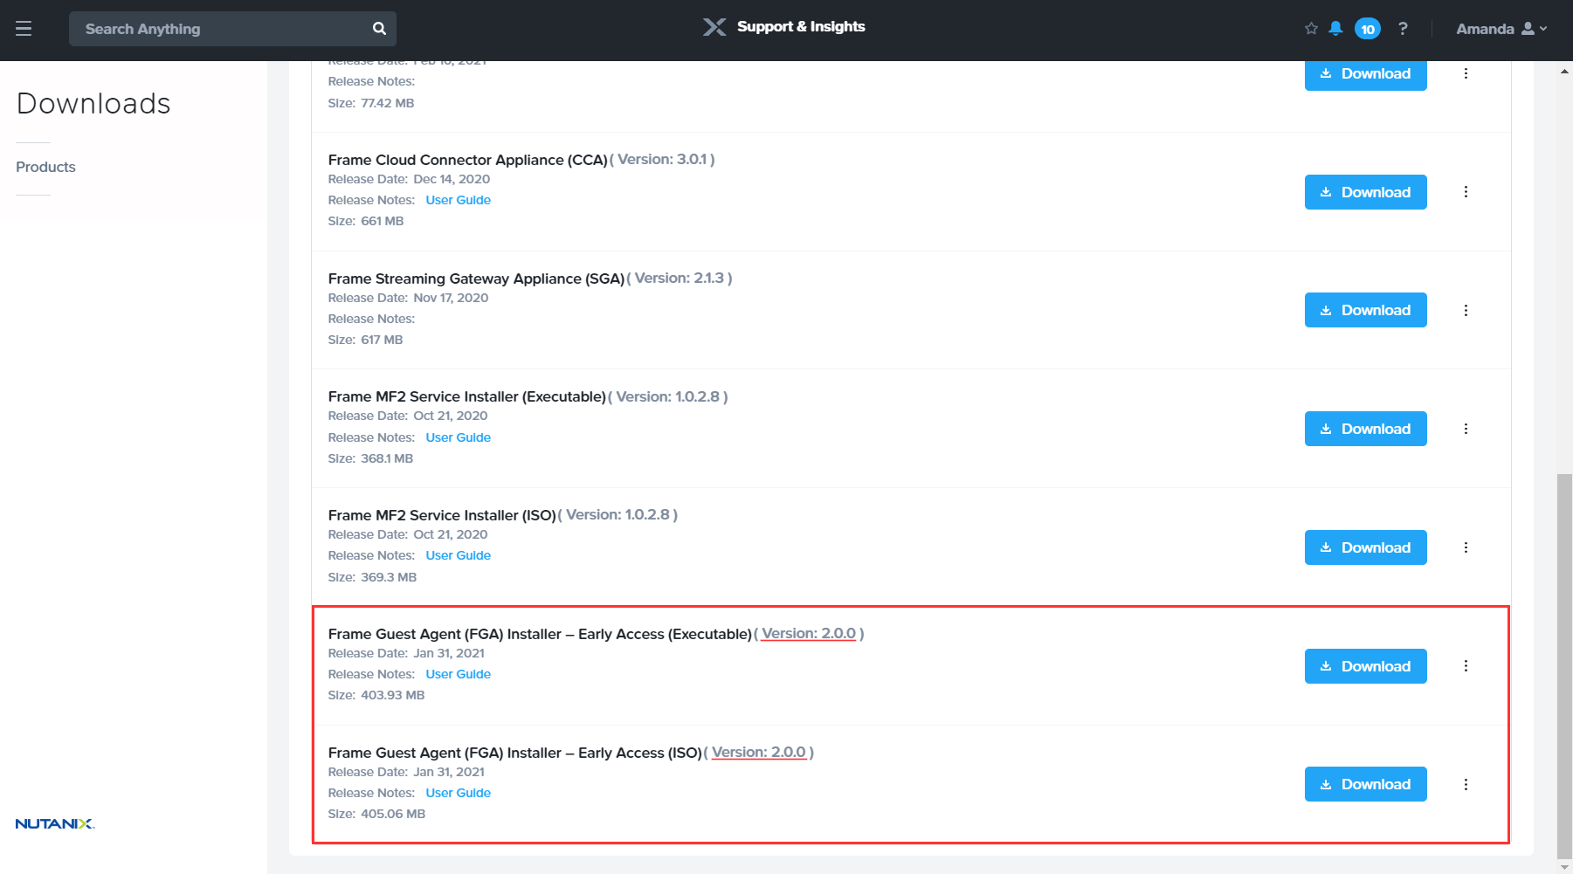Click Version: 3.0.1 label
1573x874 pixels.
(x=662, y=160)
